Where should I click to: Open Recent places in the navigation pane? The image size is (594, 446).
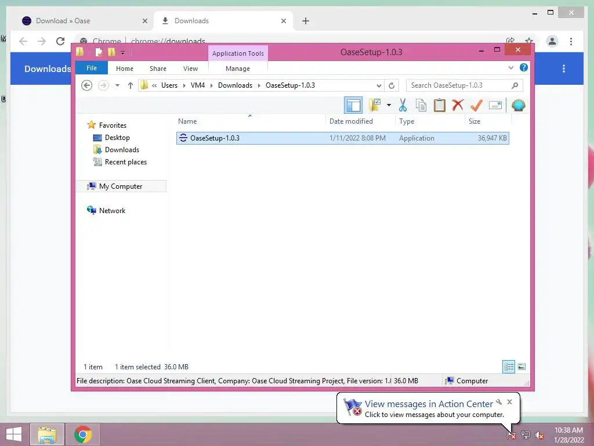click(126, 162)
